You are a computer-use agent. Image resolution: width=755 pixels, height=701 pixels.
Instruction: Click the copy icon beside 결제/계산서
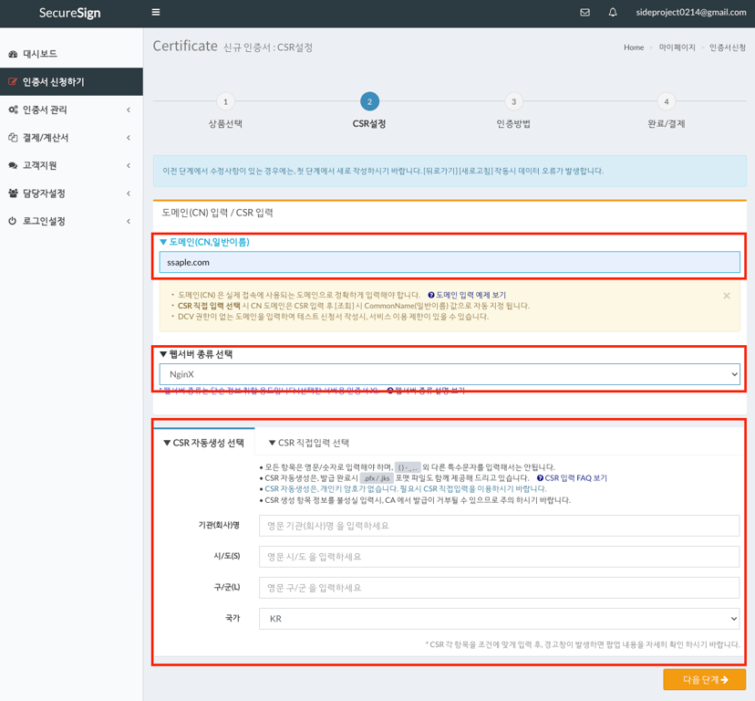click(13, 138)
